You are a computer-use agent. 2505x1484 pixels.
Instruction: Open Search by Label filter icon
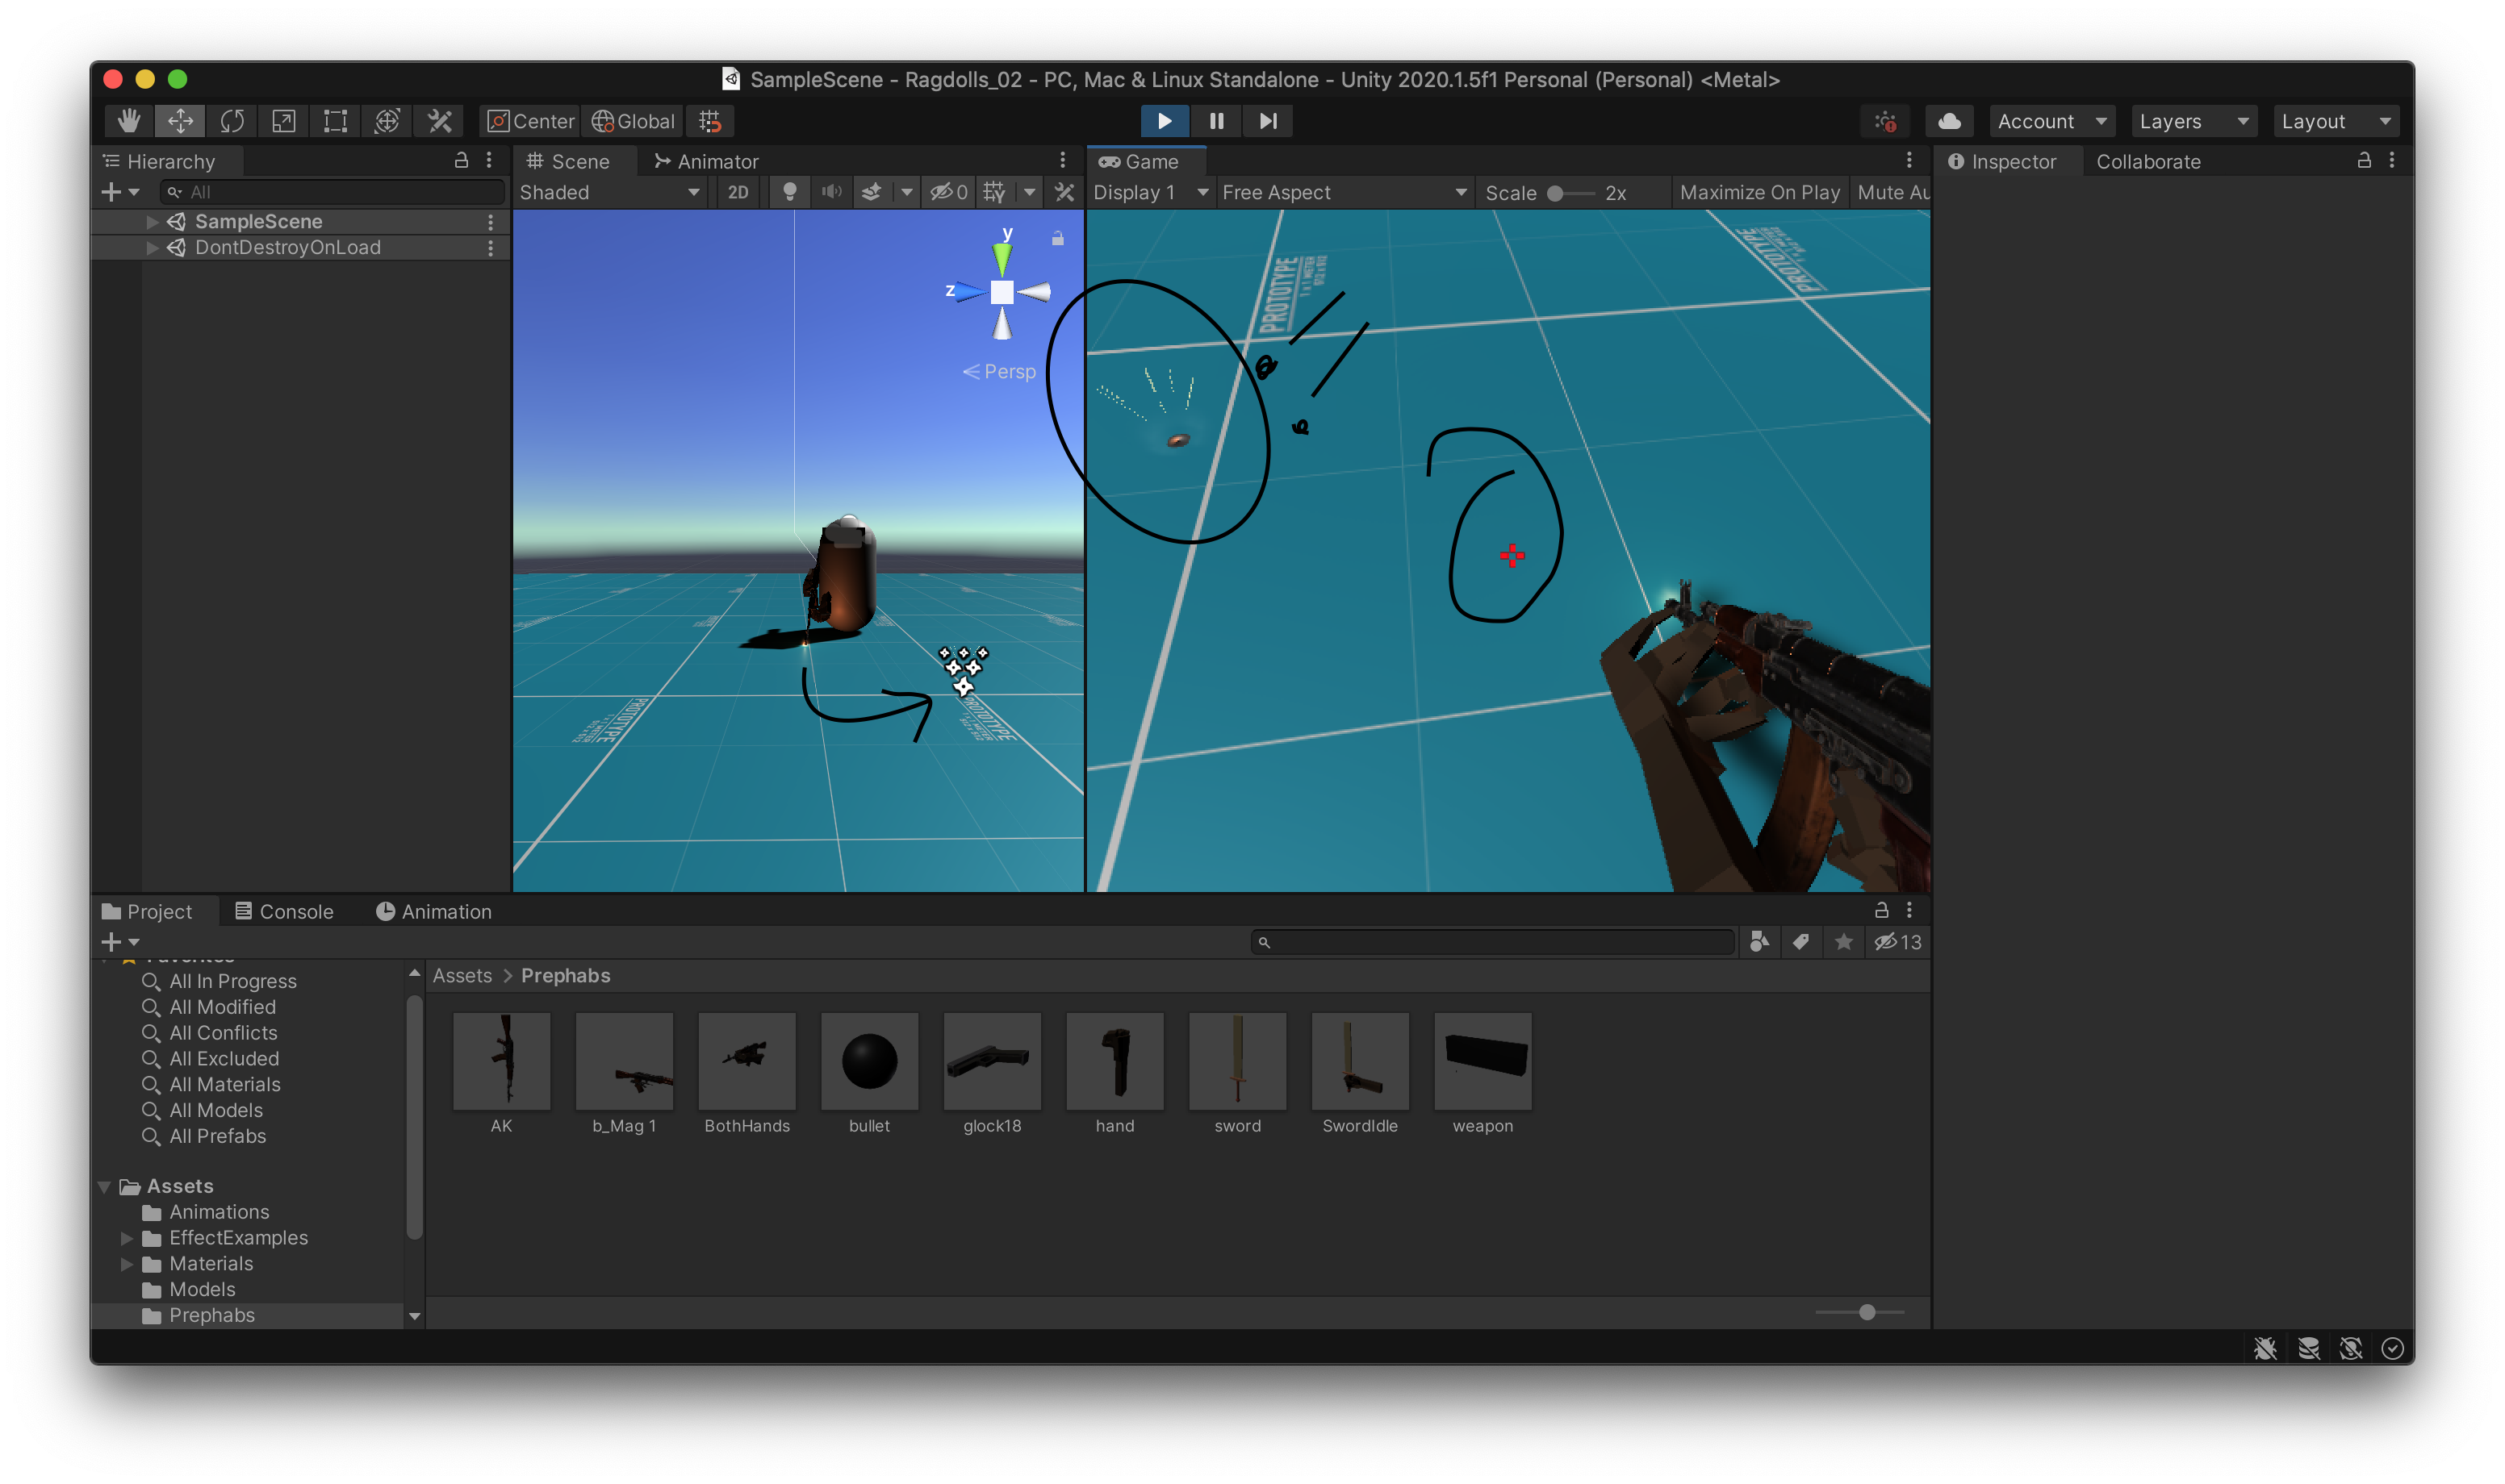point(1800,942)
